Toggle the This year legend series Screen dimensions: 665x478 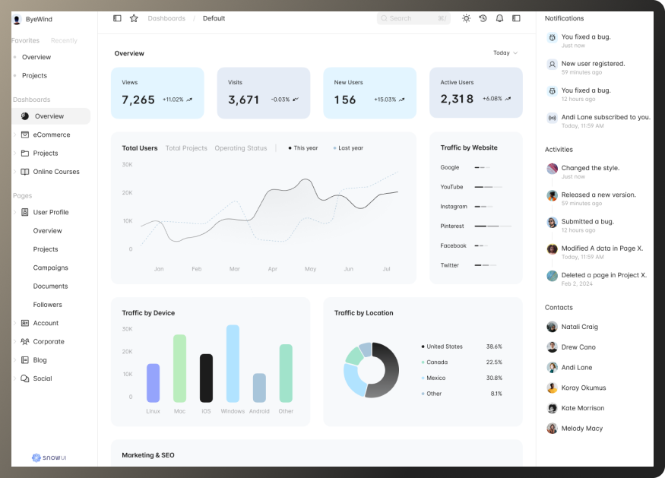click(303, 148)
